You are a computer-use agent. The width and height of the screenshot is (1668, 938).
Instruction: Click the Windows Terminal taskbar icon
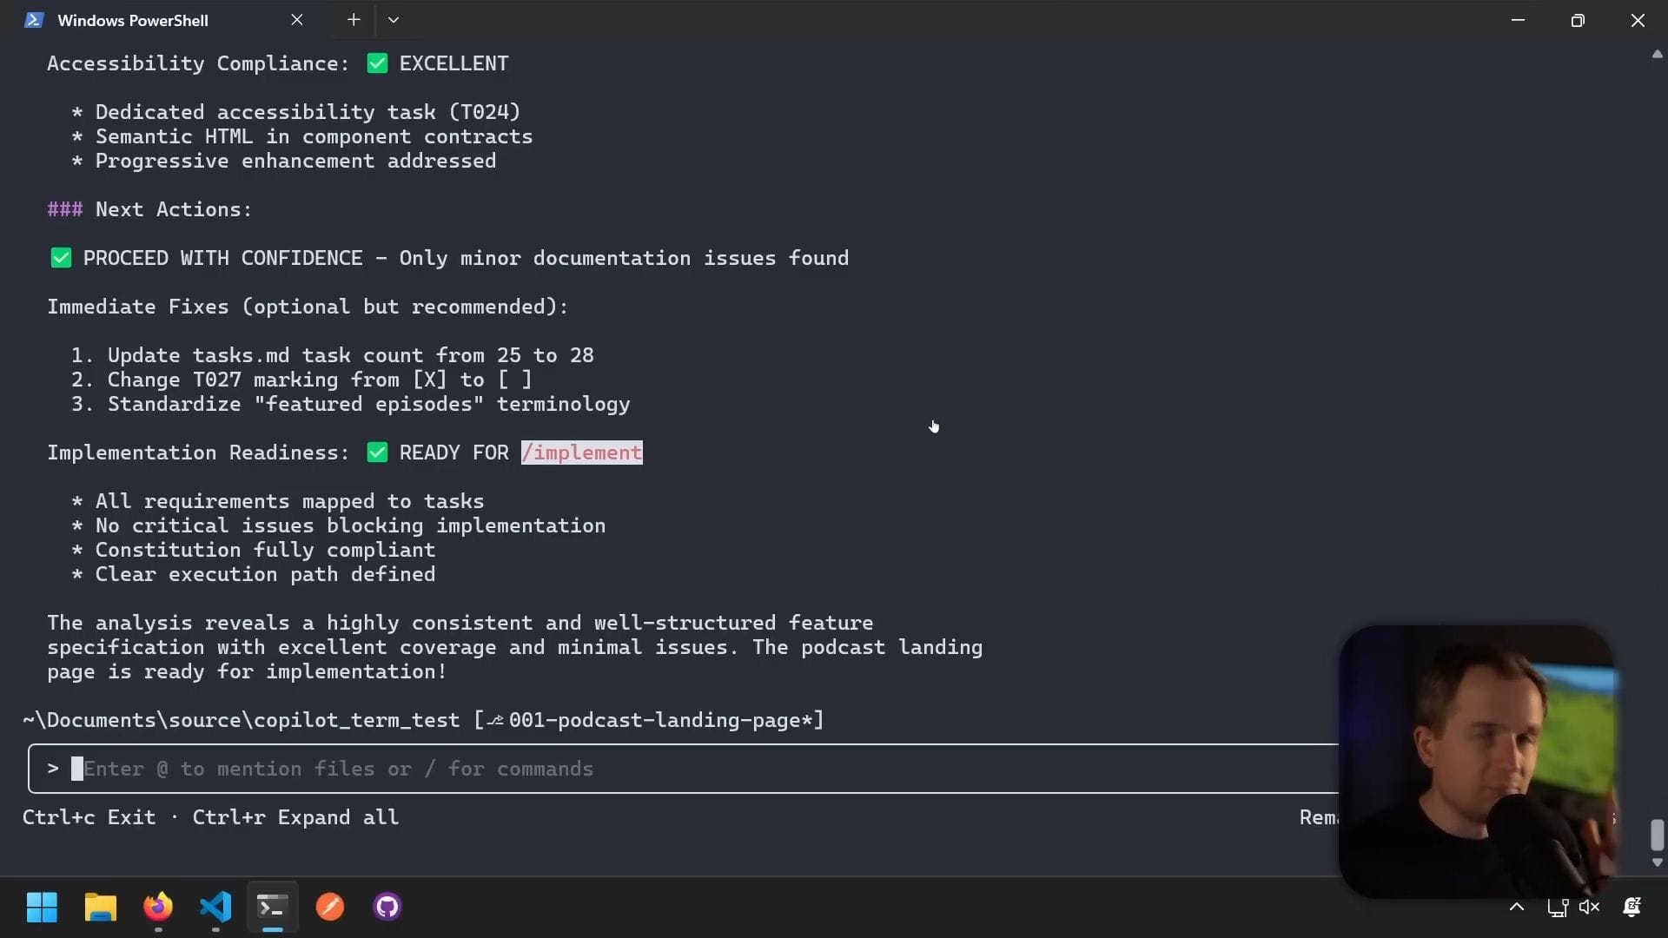(272, 907)
